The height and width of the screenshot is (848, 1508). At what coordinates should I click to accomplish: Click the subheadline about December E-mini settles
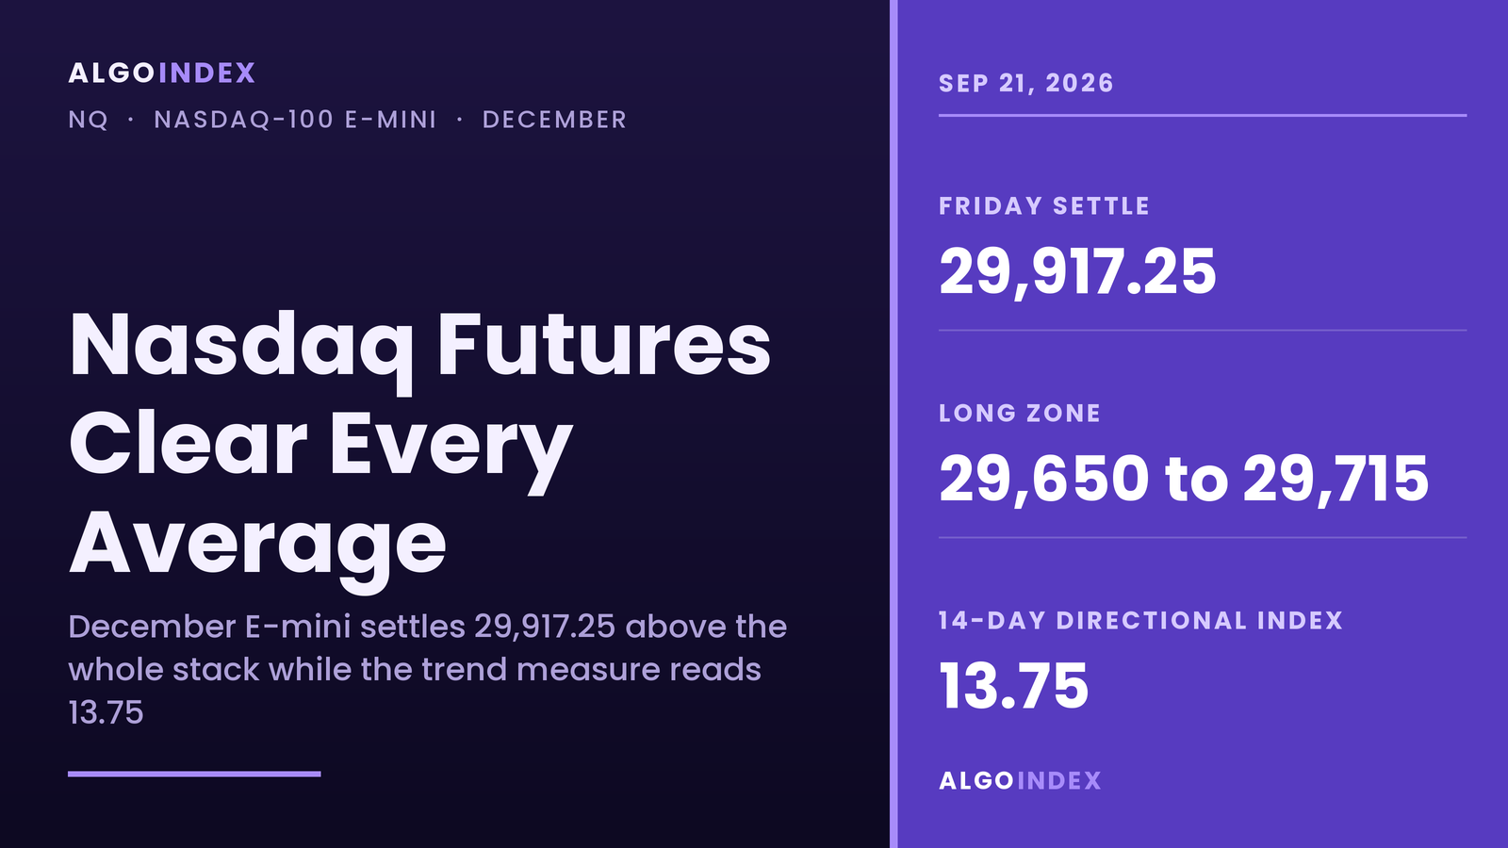pyautogui.click(x=428, y=669)
